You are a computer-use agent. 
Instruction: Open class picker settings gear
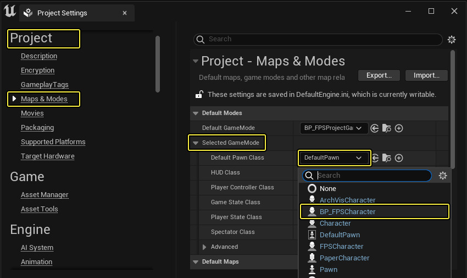[443, 176]
